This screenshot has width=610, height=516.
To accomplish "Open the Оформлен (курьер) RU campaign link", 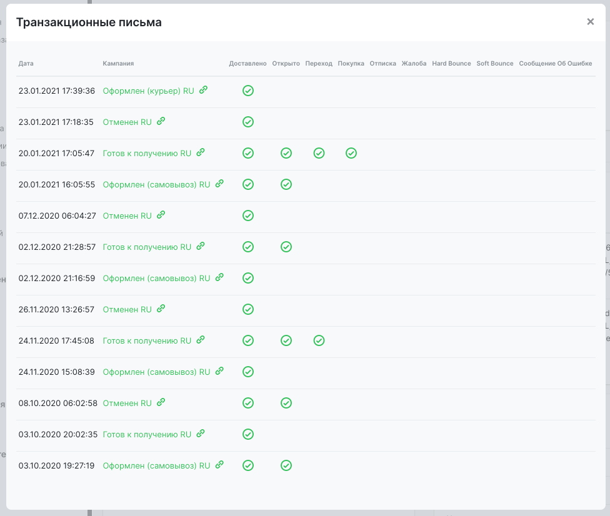I will coord(148,91).
